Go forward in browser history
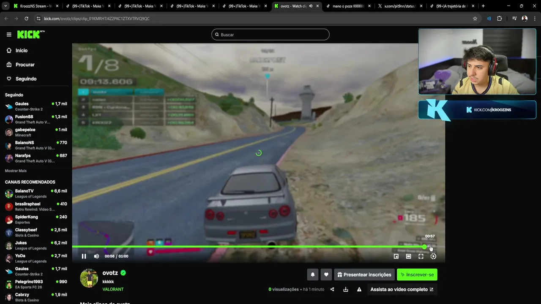The height and width of the screenshot is (304, 541). [16, 19]
